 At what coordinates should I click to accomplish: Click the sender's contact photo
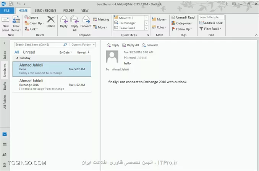point(112,57)
